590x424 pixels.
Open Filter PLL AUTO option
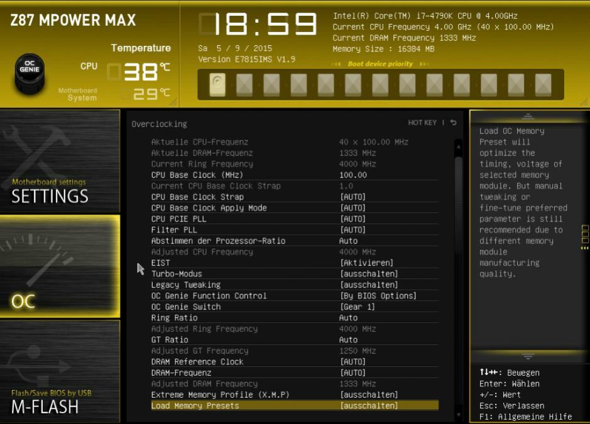tap(353, 230)
